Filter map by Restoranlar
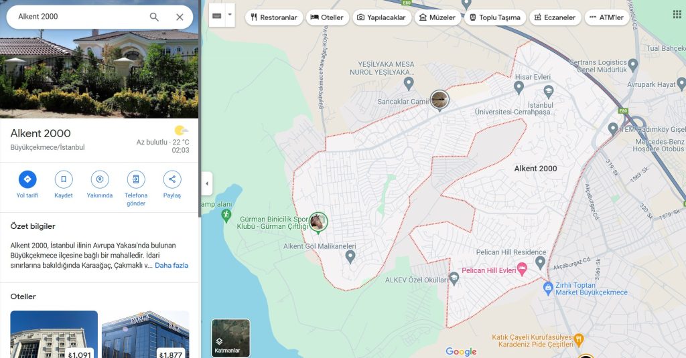686x358 pixels. coord(274,17)
